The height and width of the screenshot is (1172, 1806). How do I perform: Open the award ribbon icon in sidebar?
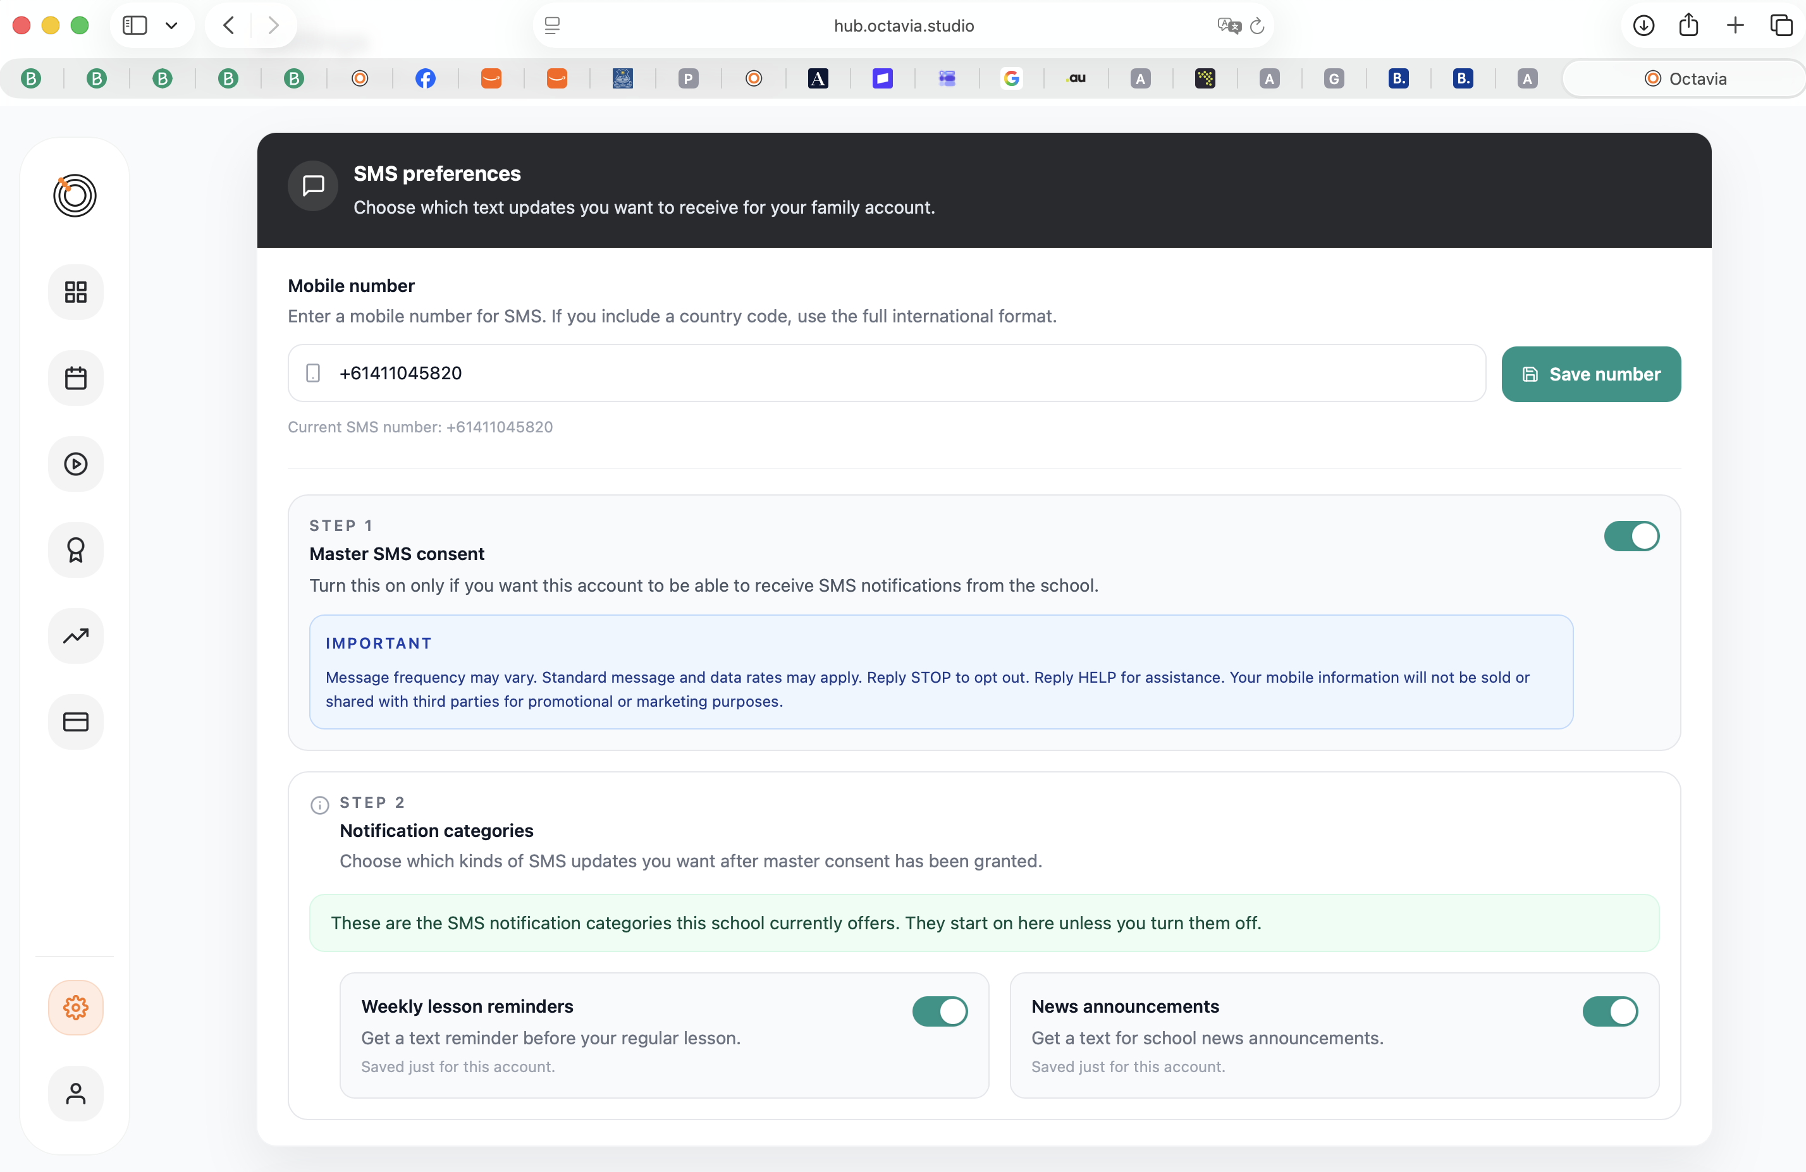coord(75,550)
